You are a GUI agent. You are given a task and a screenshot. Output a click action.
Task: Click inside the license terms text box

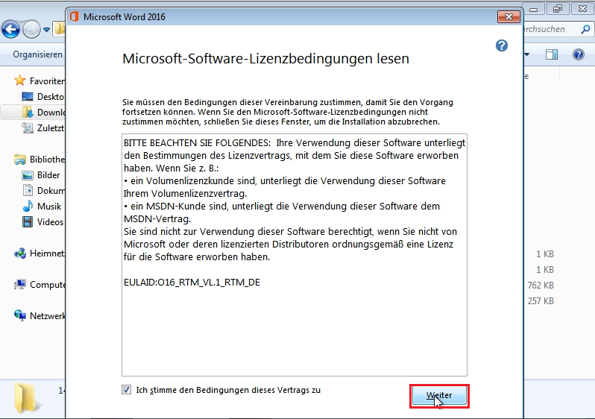click(x=295, y=255)
